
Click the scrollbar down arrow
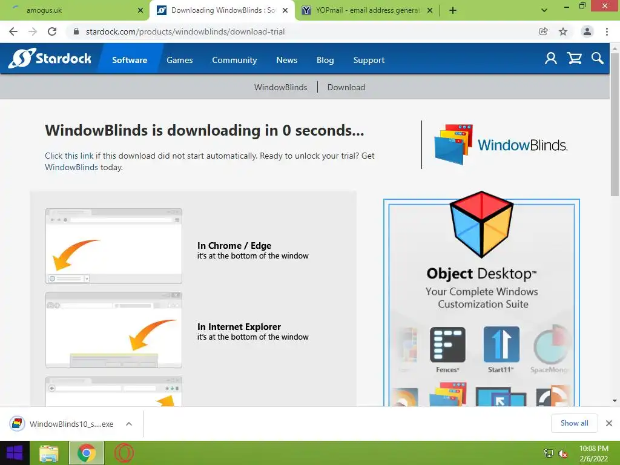click(615, 401)
